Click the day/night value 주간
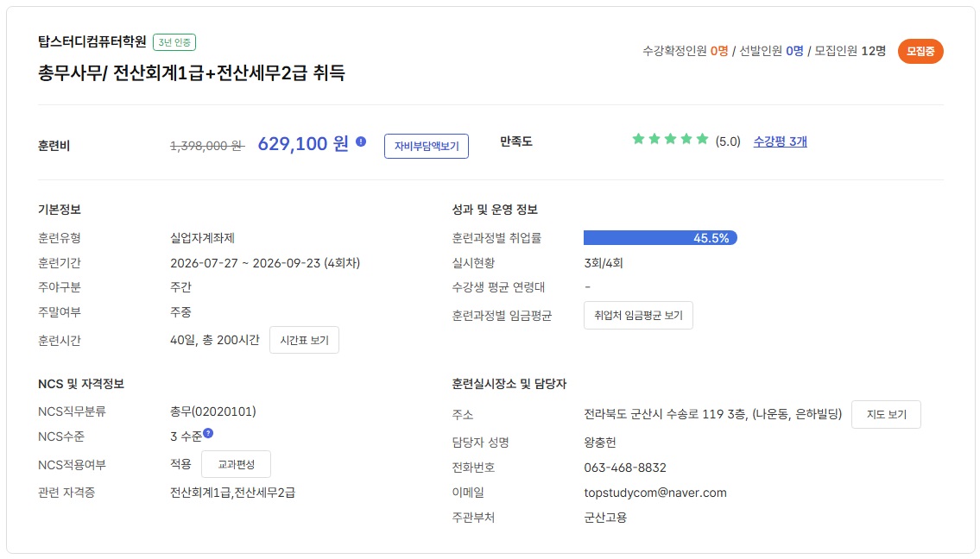980x559 pixels. (x=180, y=287)
